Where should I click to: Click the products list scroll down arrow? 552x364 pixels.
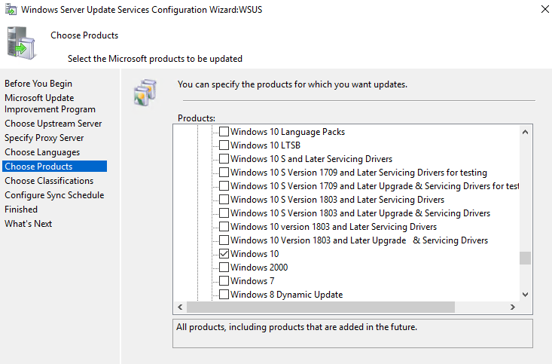(525, 295)
